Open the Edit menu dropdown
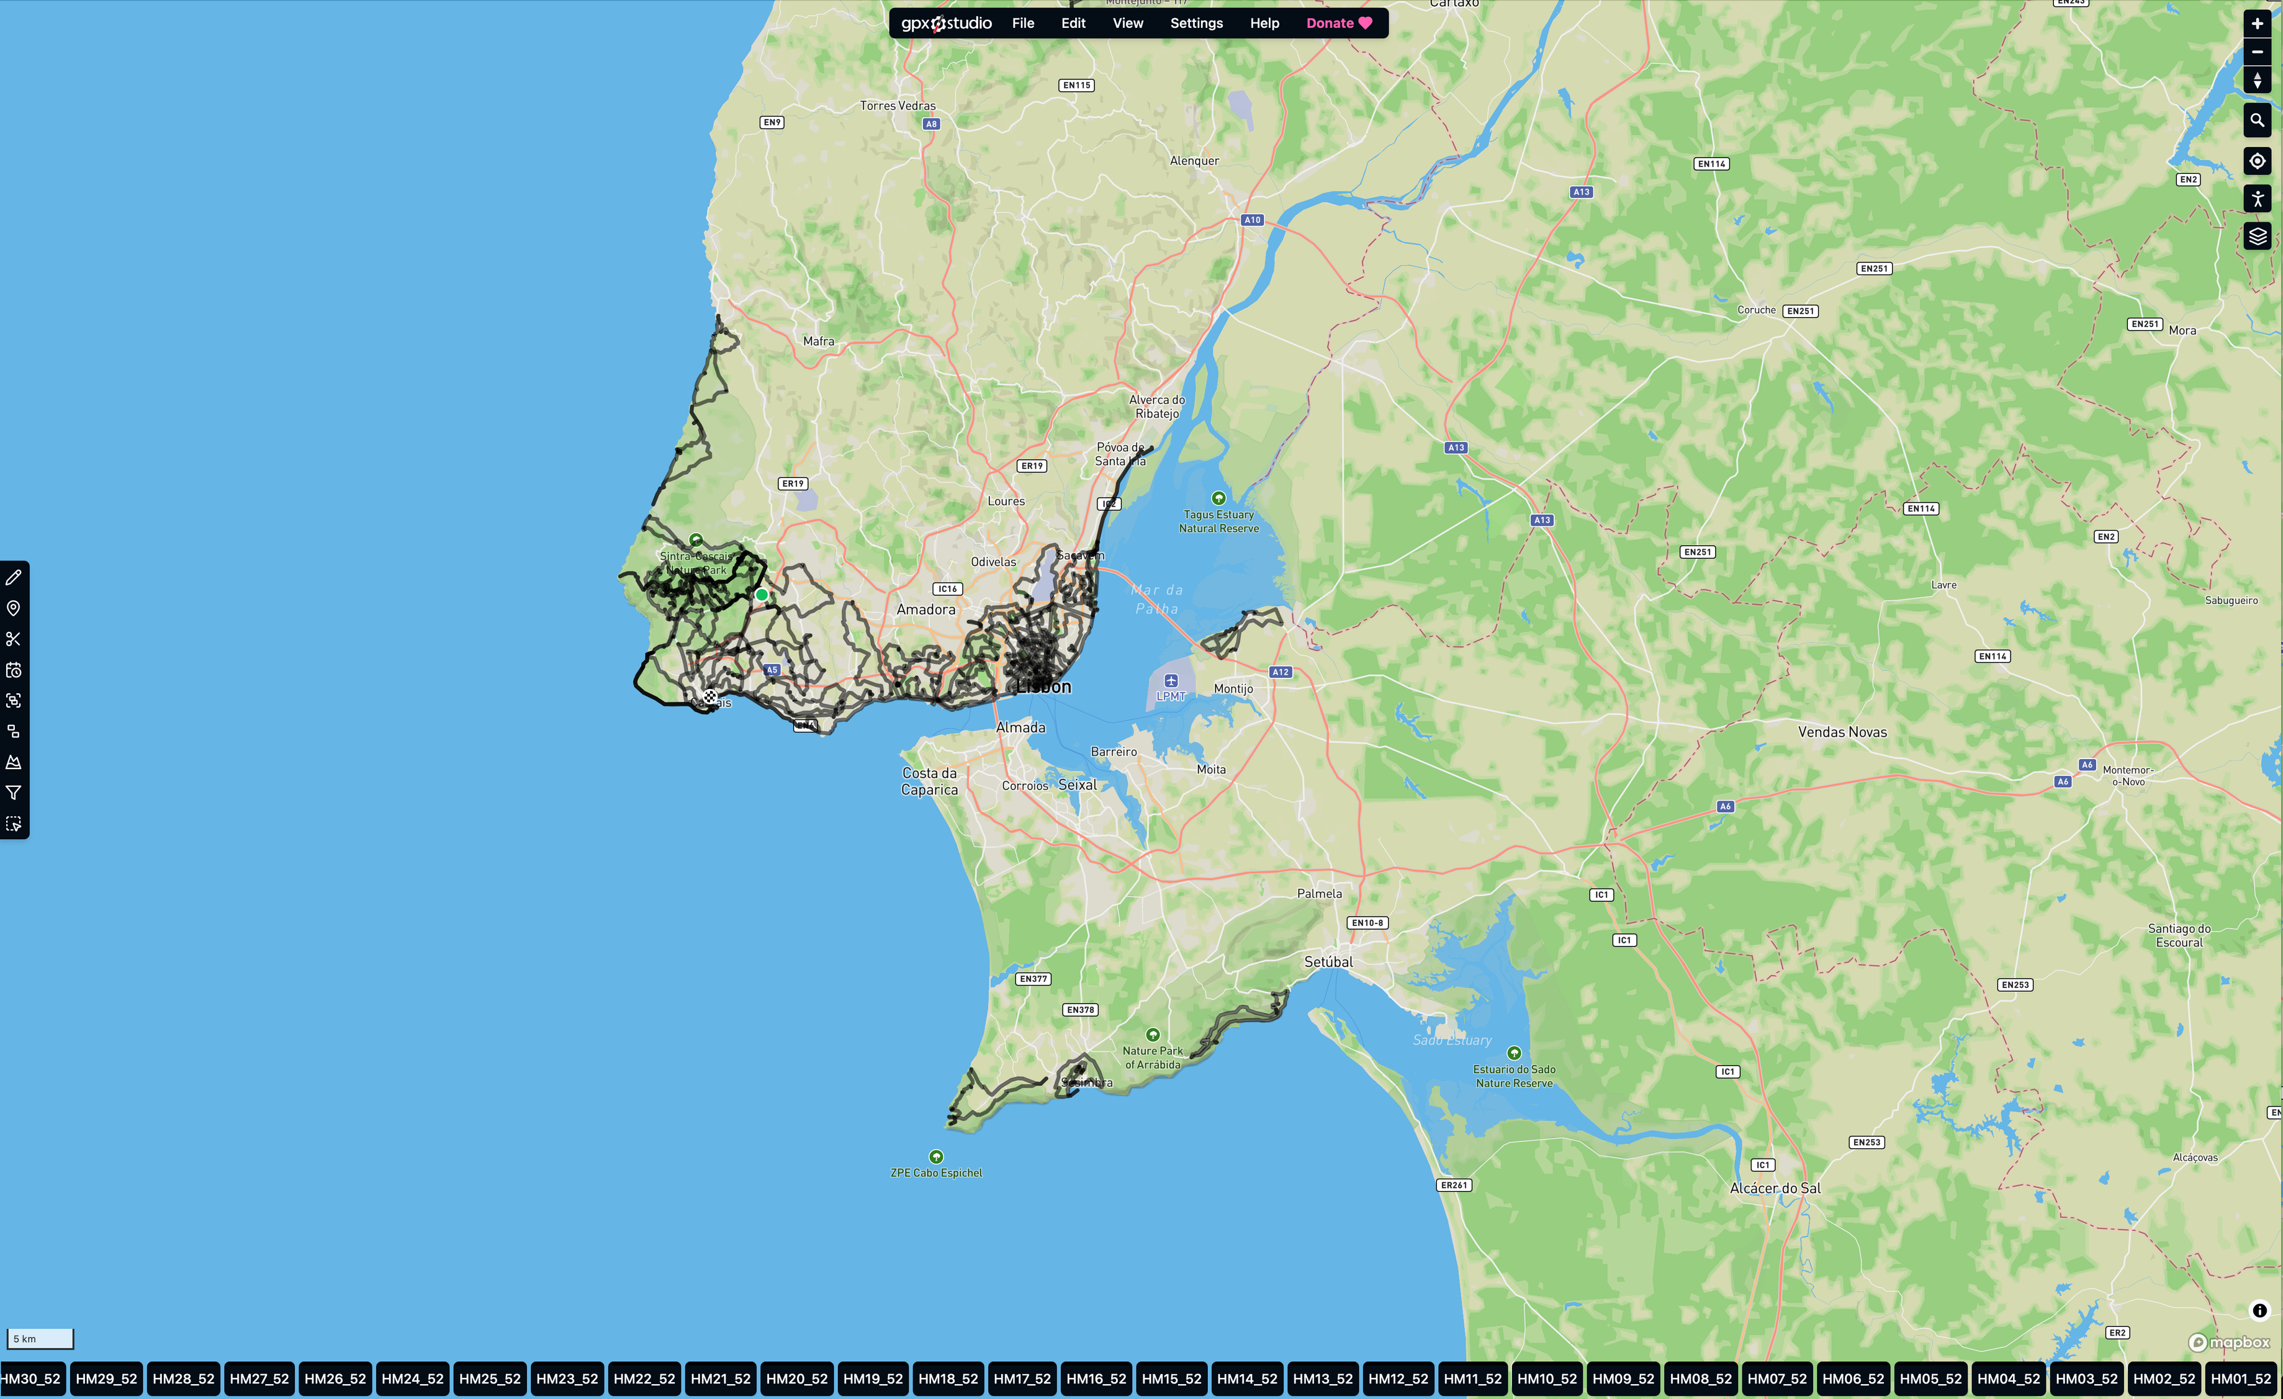 (x=1073, y=23)
